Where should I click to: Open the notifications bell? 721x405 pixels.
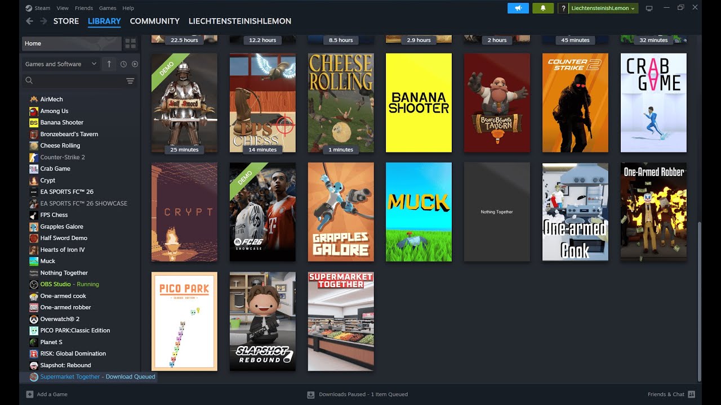pyautogui.click(x=543, y=8)
